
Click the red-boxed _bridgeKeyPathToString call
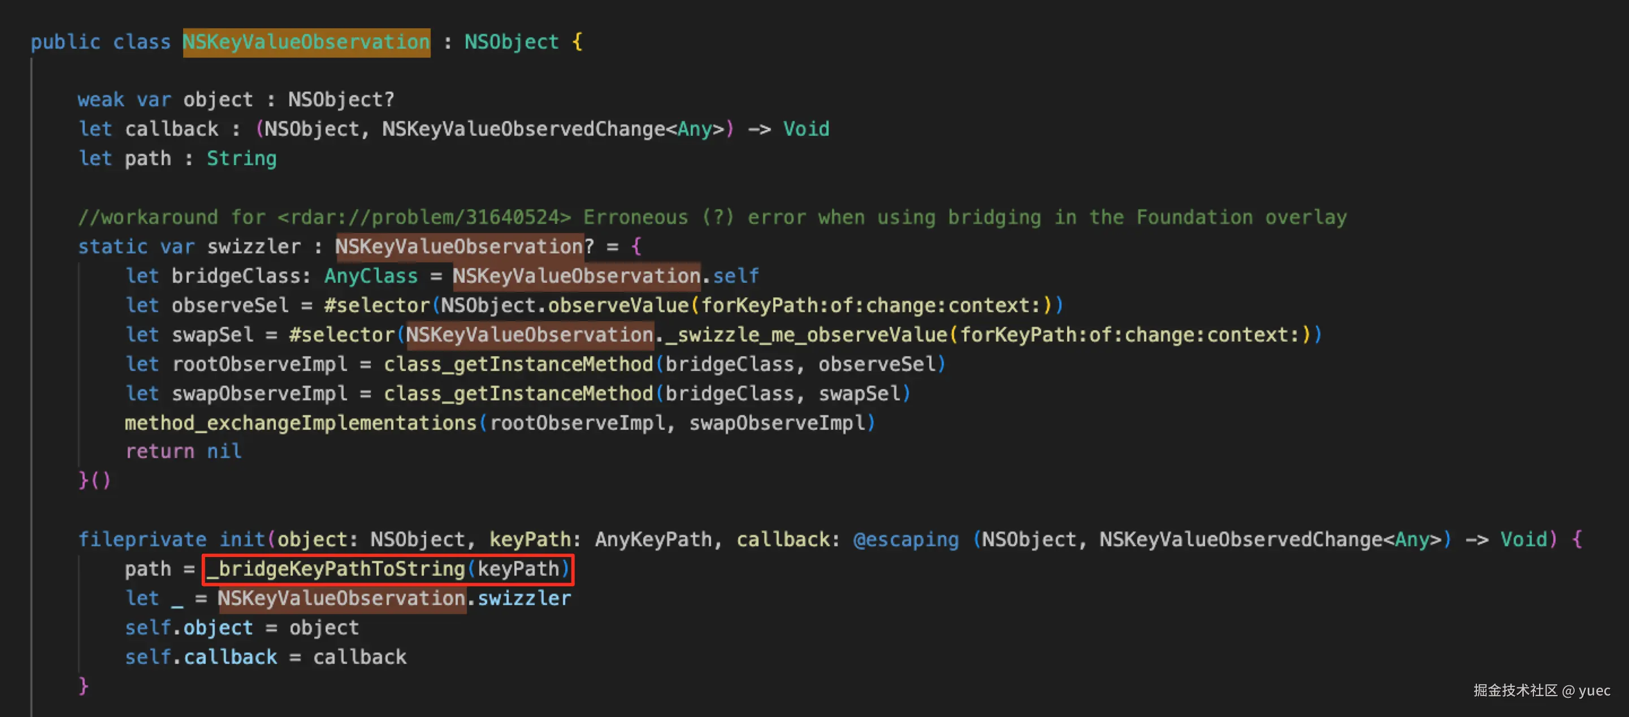388,569
